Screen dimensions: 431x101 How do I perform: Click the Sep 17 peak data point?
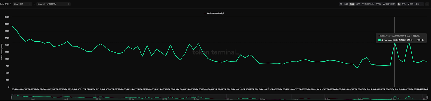395,42
